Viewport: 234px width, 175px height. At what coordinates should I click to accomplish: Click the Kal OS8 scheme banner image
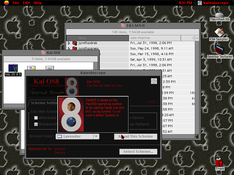(54, 87)
